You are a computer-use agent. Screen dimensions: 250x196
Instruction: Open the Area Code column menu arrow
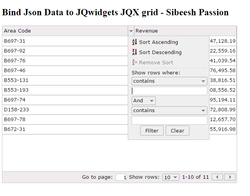click(131, 31)
